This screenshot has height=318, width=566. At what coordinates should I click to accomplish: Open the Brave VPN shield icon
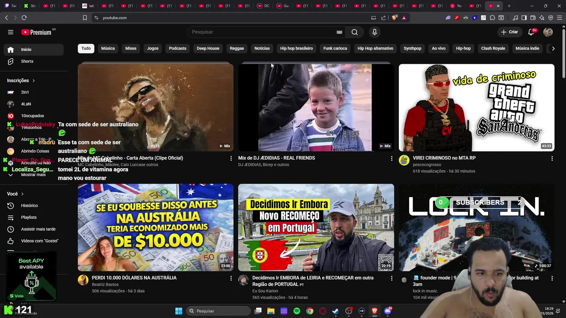tap(551, 18)
